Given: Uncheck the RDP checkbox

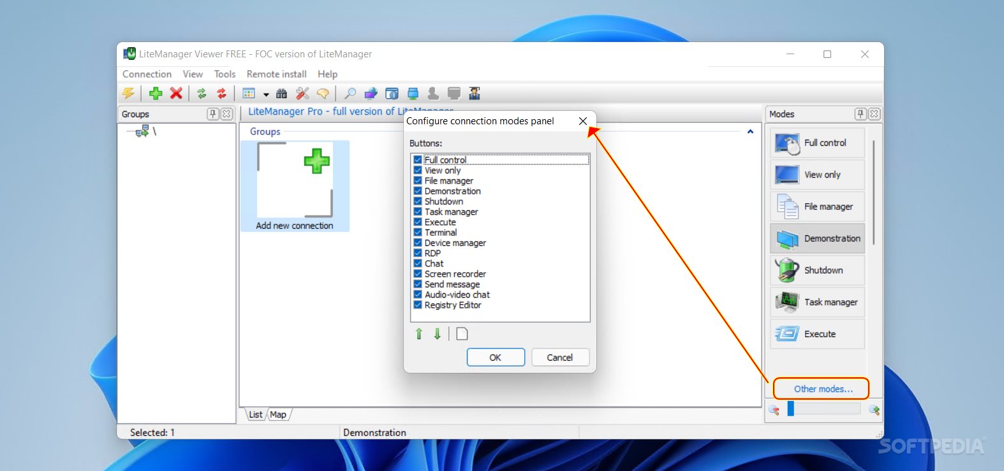Looking at the screenshot, I should coord(418,253).
